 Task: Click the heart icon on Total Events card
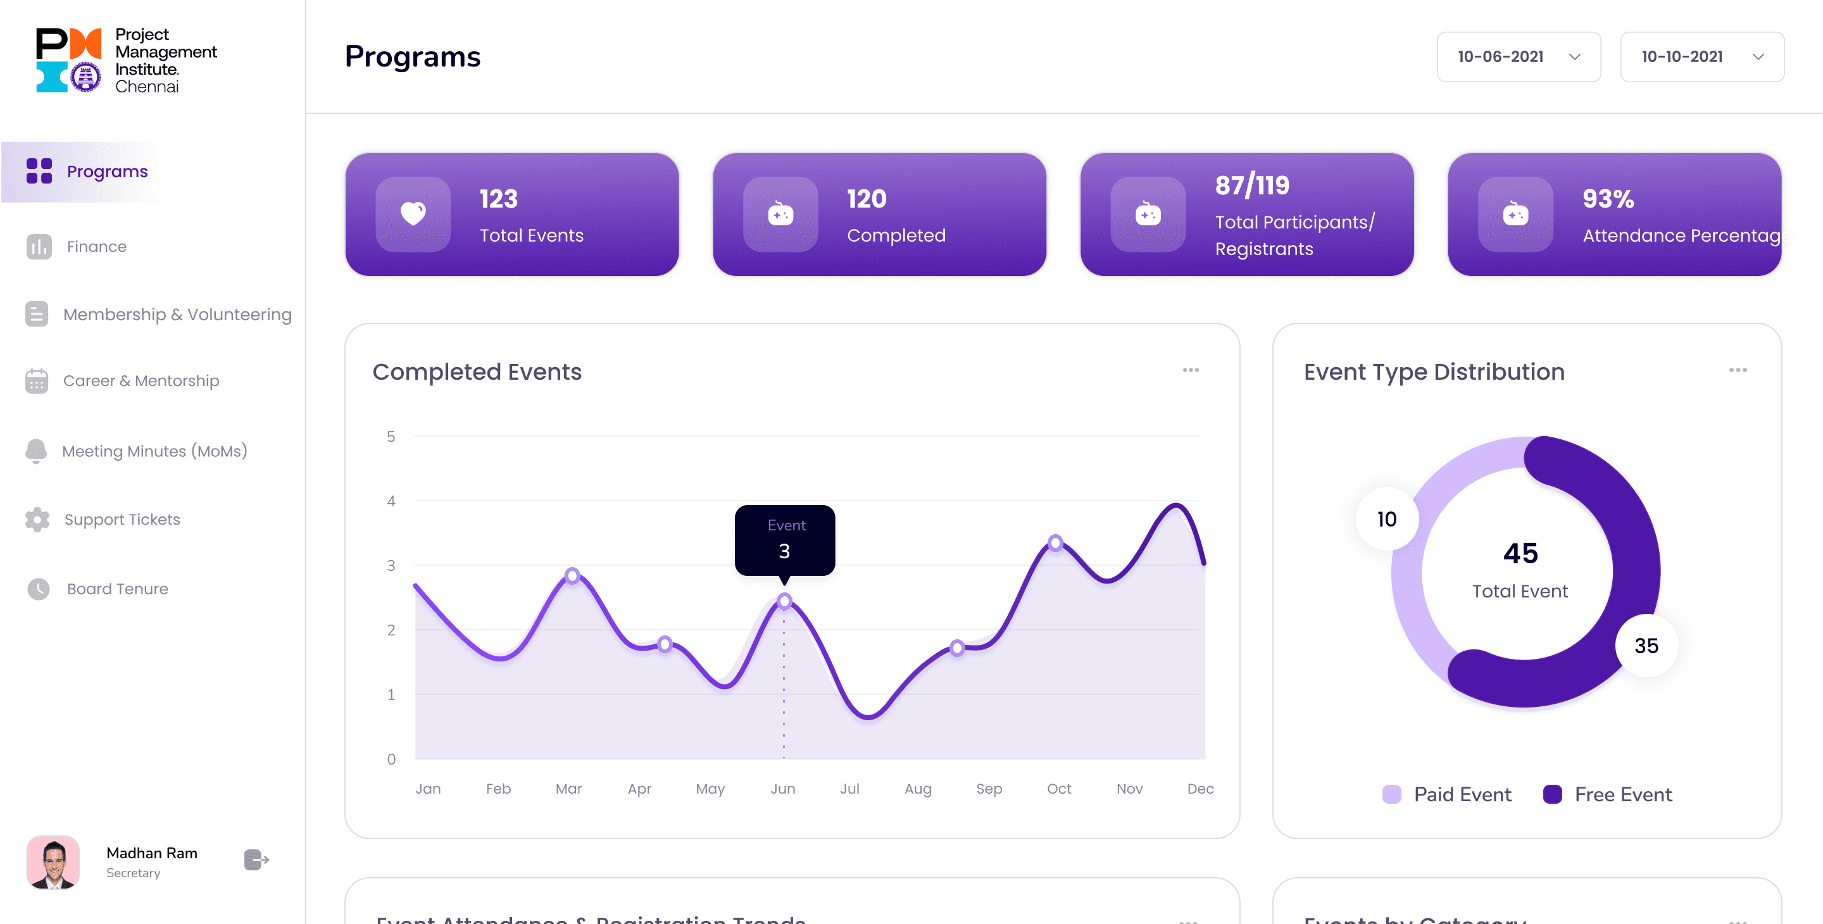click(x=413, y=214)
